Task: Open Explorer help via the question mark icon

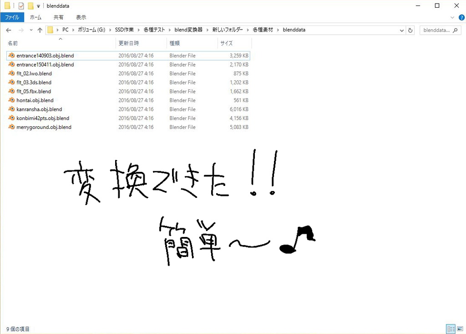Action: [x=461, y=17]
